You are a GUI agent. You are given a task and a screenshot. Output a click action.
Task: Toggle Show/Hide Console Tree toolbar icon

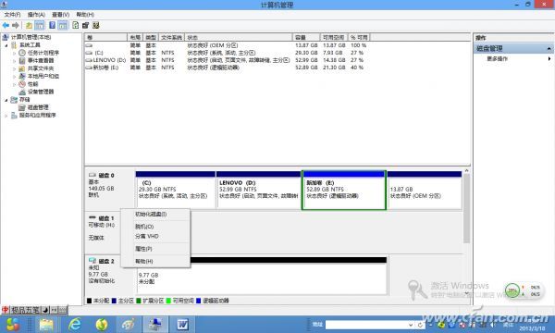click(40, 26)
